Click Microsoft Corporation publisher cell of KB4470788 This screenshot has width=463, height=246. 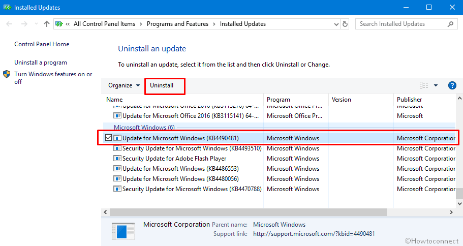click(x=426, y=189)
